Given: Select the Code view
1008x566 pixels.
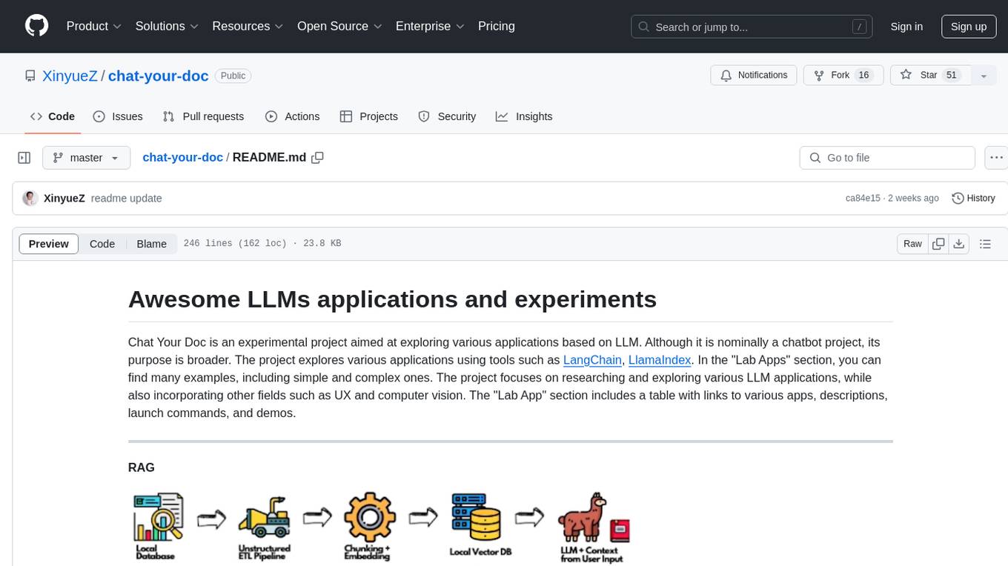Looking at the screenshot, I should (x=102, y=244).
